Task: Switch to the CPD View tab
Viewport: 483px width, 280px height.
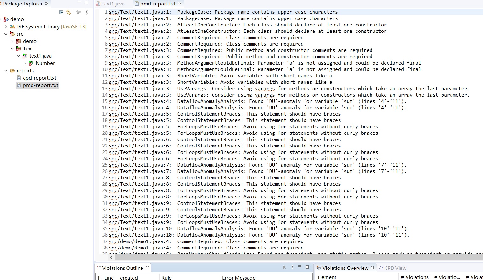Action: 395,268
